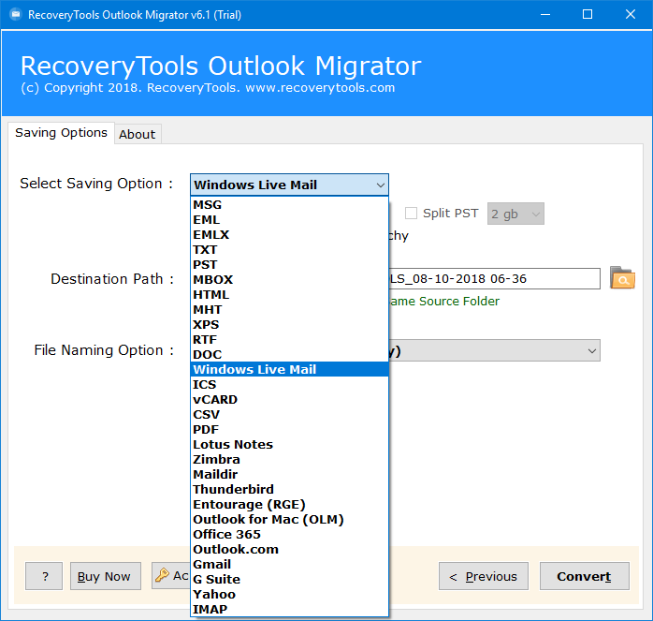The image size is (653, 621).
Task: Go back using the Previous button
Action: pos(483,576)
